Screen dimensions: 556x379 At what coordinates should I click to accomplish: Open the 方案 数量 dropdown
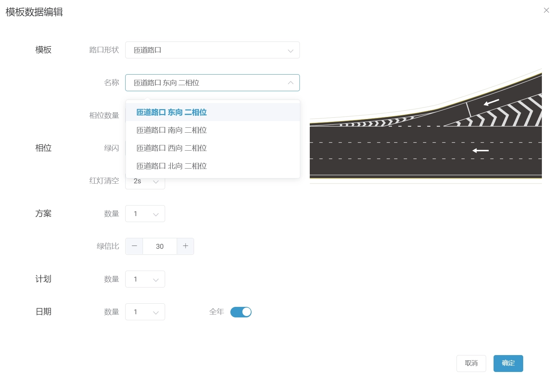click(145, 214)
